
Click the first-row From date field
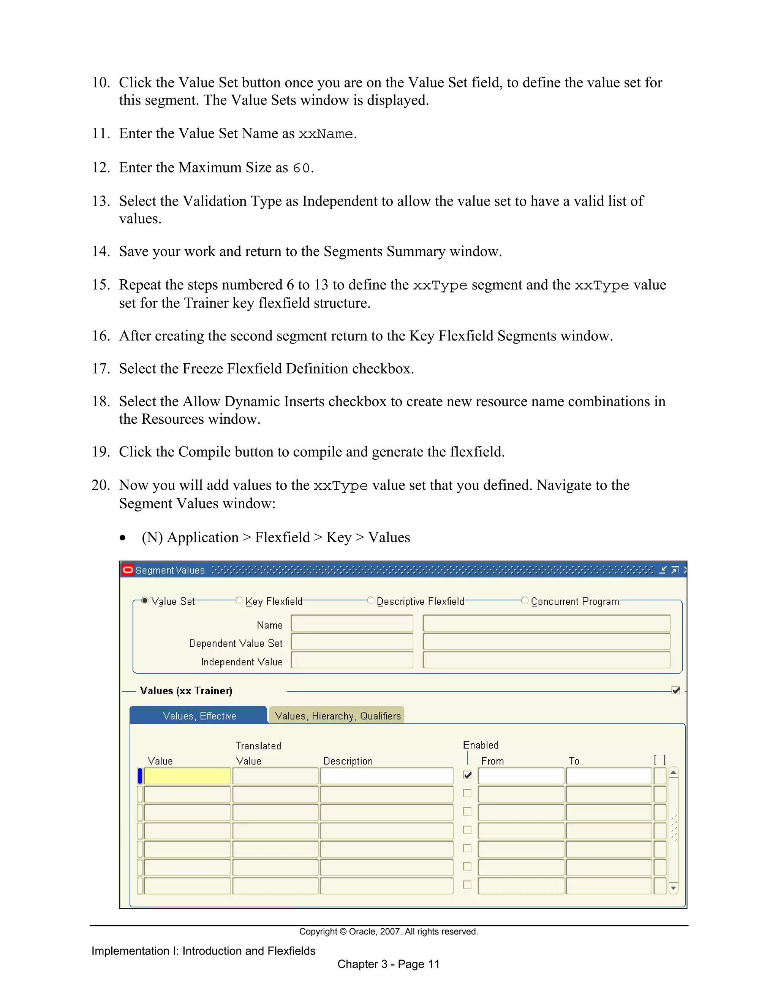pos(521,776)
